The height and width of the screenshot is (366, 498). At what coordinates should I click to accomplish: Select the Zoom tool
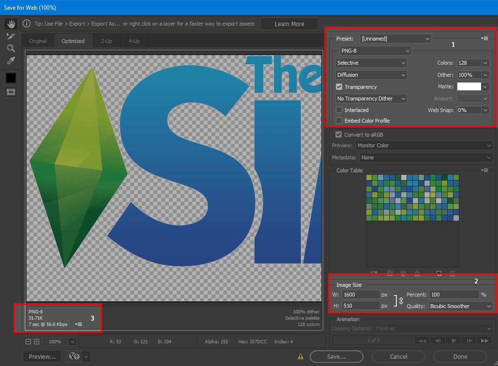pos(11,48)
